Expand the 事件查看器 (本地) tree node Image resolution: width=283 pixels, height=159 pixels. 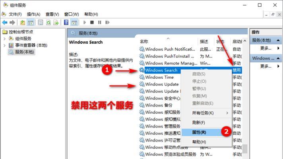[5, 45]
